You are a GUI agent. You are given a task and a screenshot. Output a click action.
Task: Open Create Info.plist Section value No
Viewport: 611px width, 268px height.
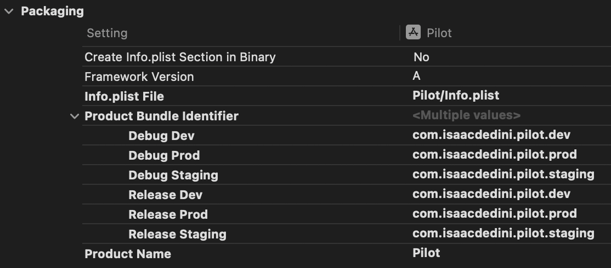pos(421,57)
